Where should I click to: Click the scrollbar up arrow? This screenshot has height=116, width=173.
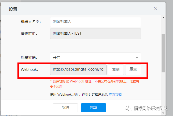pyautogui.click(x=163, y=17)
